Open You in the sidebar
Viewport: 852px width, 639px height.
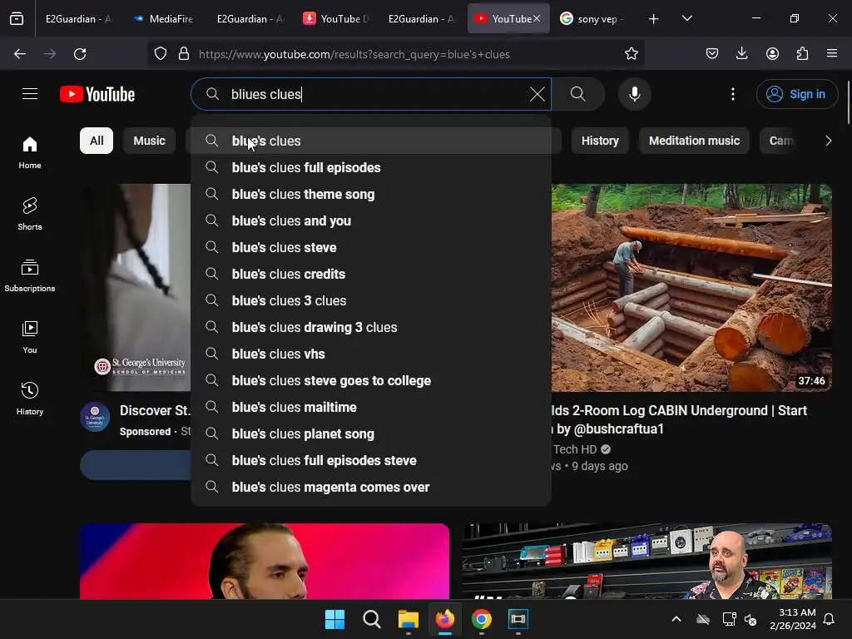pos(30,338)
